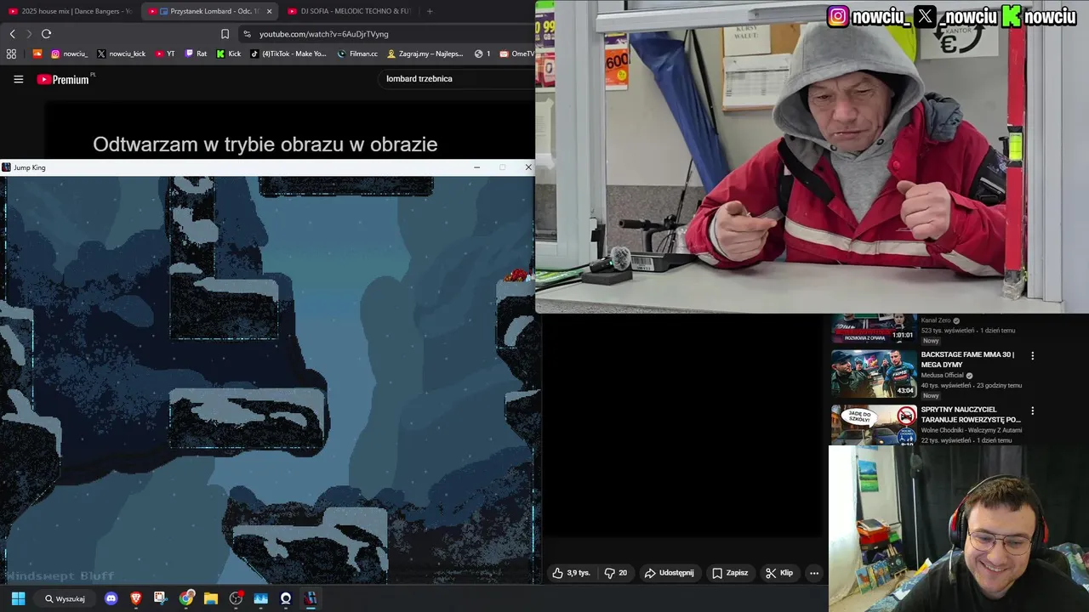Screen dimensions: 1089x612
Task: Click the address bar URL youtube.com/watch
Action: [323, 34]
